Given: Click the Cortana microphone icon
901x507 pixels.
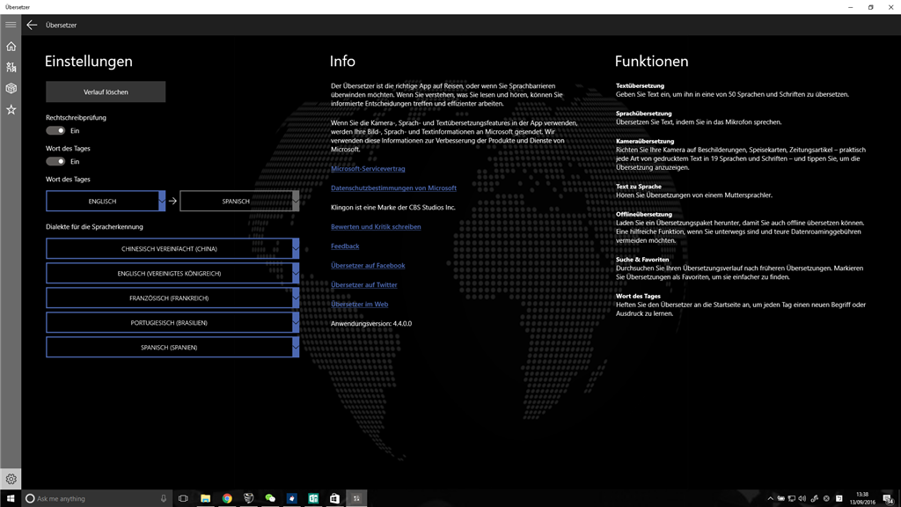Looking at the screenshot, I should (x=164, y=497).
